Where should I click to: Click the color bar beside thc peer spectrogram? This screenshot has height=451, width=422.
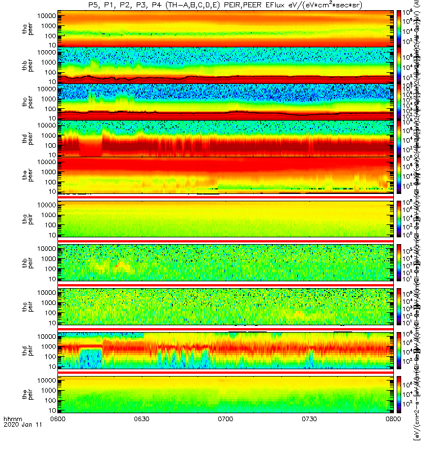[399, 102]
